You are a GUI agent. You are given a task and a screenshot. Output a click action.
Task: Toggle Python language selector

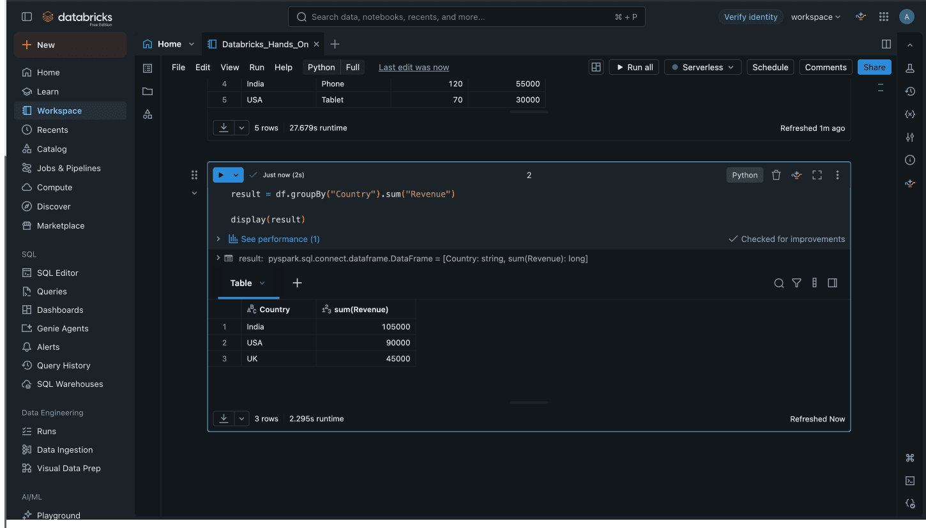coord(321,67)
